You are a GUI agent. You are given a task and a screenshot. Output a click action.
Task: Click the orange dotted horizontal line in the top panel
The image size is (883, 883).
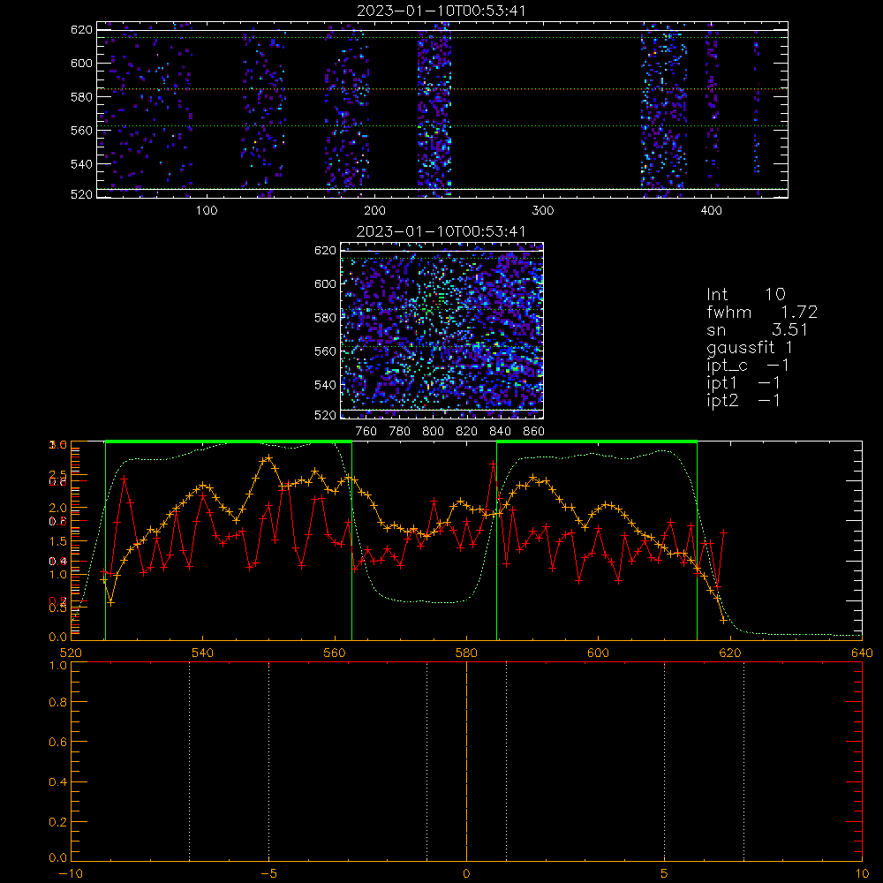pyautogui.click(x=442, y=89)
